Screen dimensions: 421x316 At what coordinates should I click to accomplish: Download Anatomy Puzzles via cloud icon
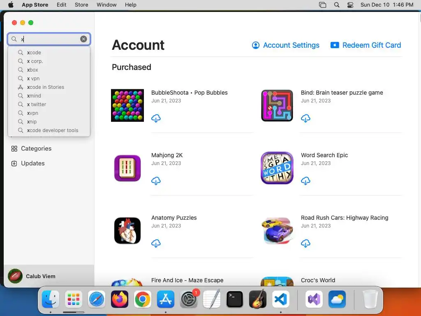tap(156, 244)
